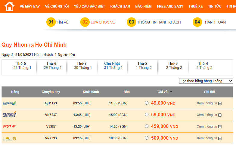Click plus icon for flight VJ387 details

(220, 127)
